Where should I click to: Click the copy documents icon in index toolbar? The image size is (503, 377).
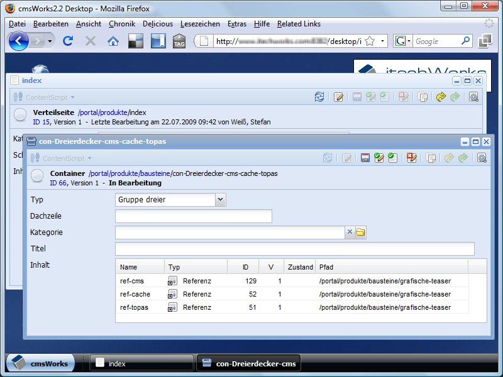pyautogui.click(x=423, y=97)
